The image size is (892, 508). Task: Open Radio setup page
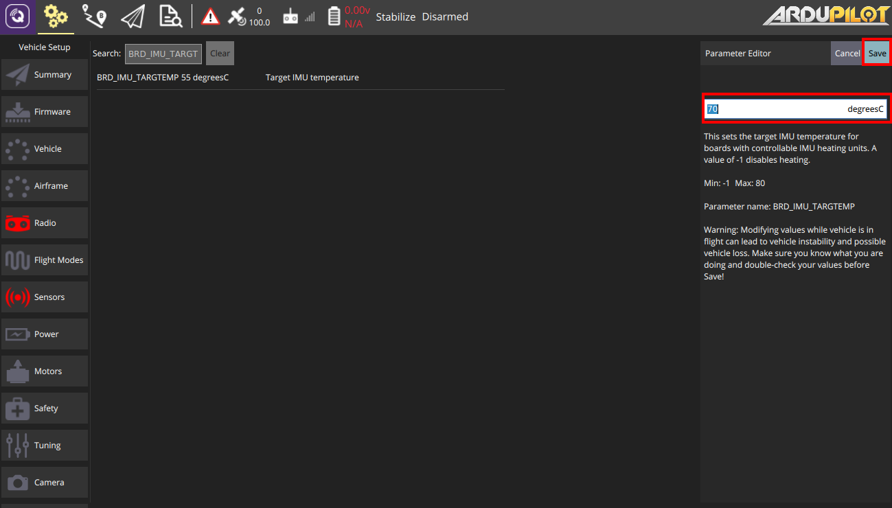45,222
